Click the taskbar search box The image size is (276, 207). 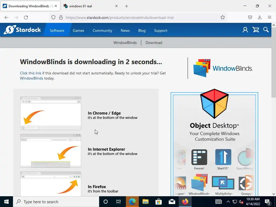56,202
